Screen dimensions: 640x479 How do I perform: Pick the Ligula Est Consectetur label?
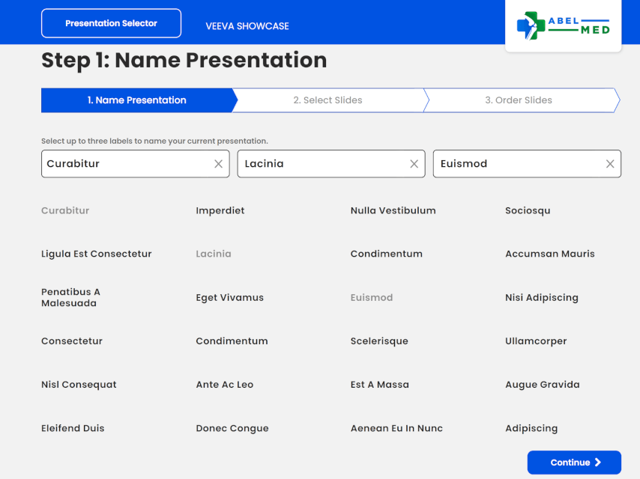(96, 254)
